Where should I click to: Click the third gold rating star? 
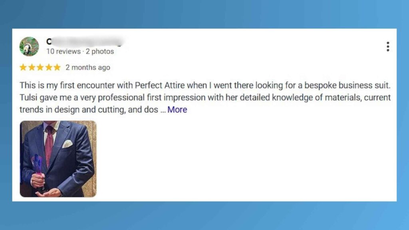coord(40,67)
